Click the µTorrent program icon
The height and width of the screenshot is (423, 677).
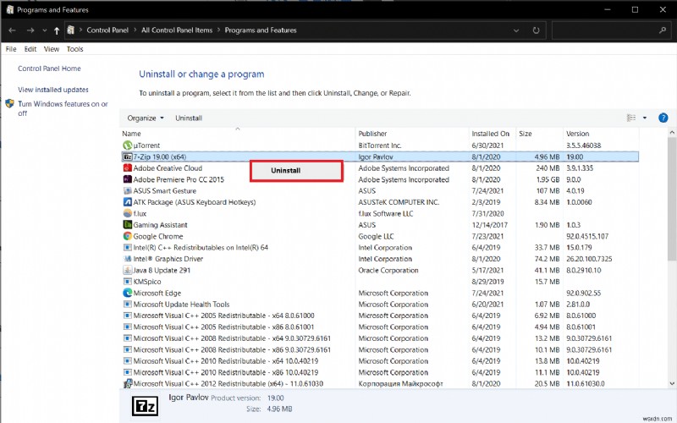point(128,146)
